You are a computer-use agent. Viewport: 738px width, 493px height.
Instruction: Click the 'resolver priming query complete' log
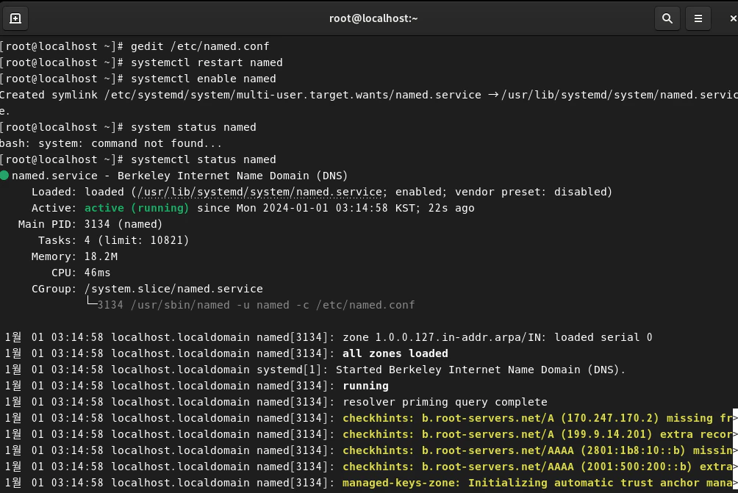[x=445, y=402]
